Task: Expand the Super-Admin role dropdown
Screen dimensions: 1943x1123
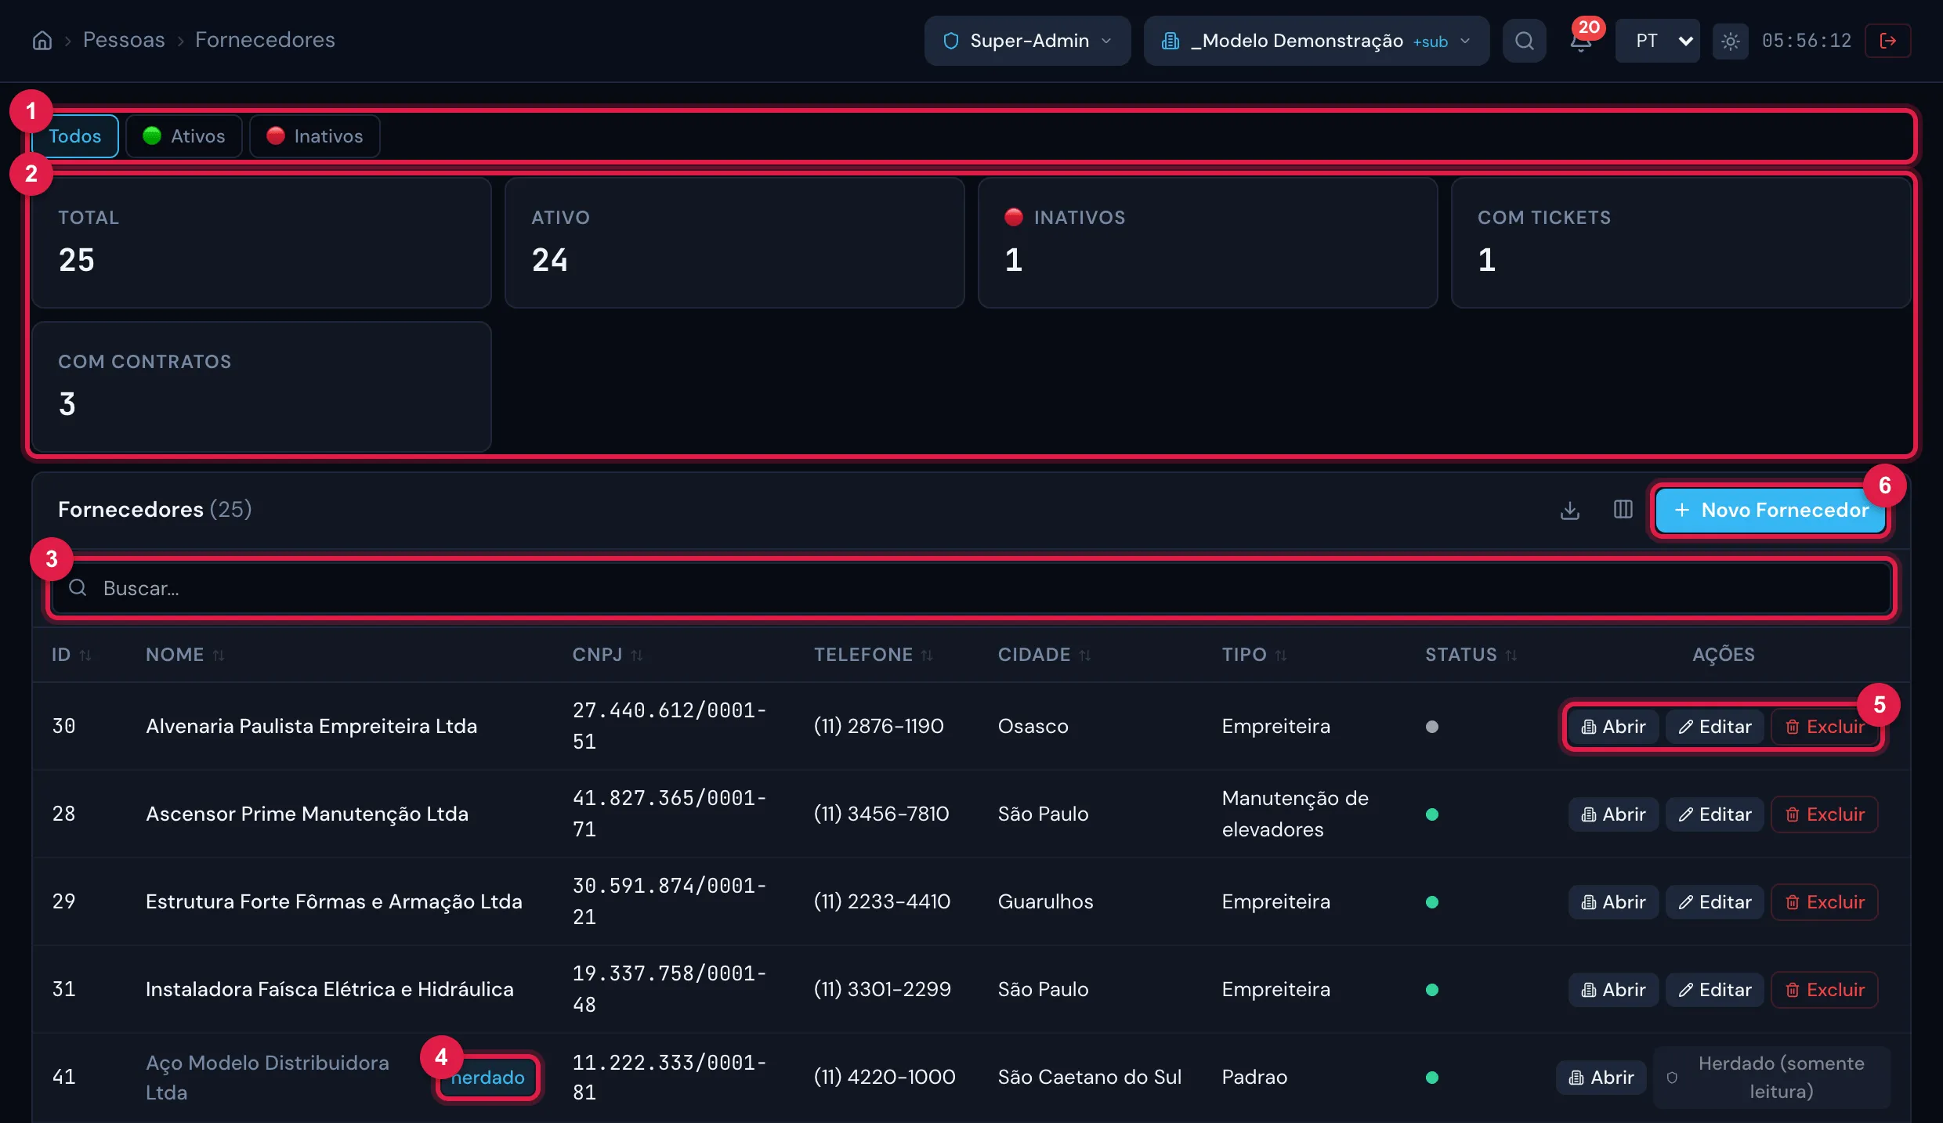Action: pyautogui.click(x=1027, y=41)
